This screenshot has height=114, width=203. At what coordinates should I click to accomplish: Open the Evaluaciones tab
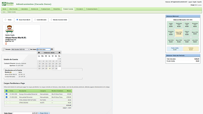[46, 9]
